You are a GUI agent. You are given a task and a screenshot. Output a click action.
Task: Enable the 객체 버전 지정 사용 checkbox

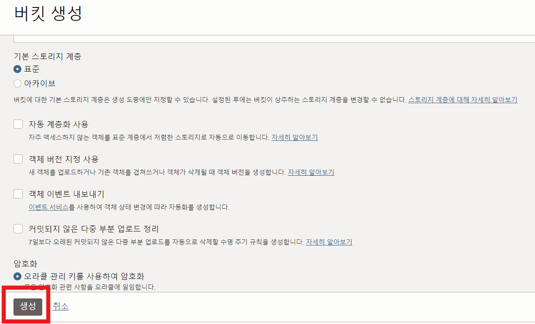tap(18, 159)
